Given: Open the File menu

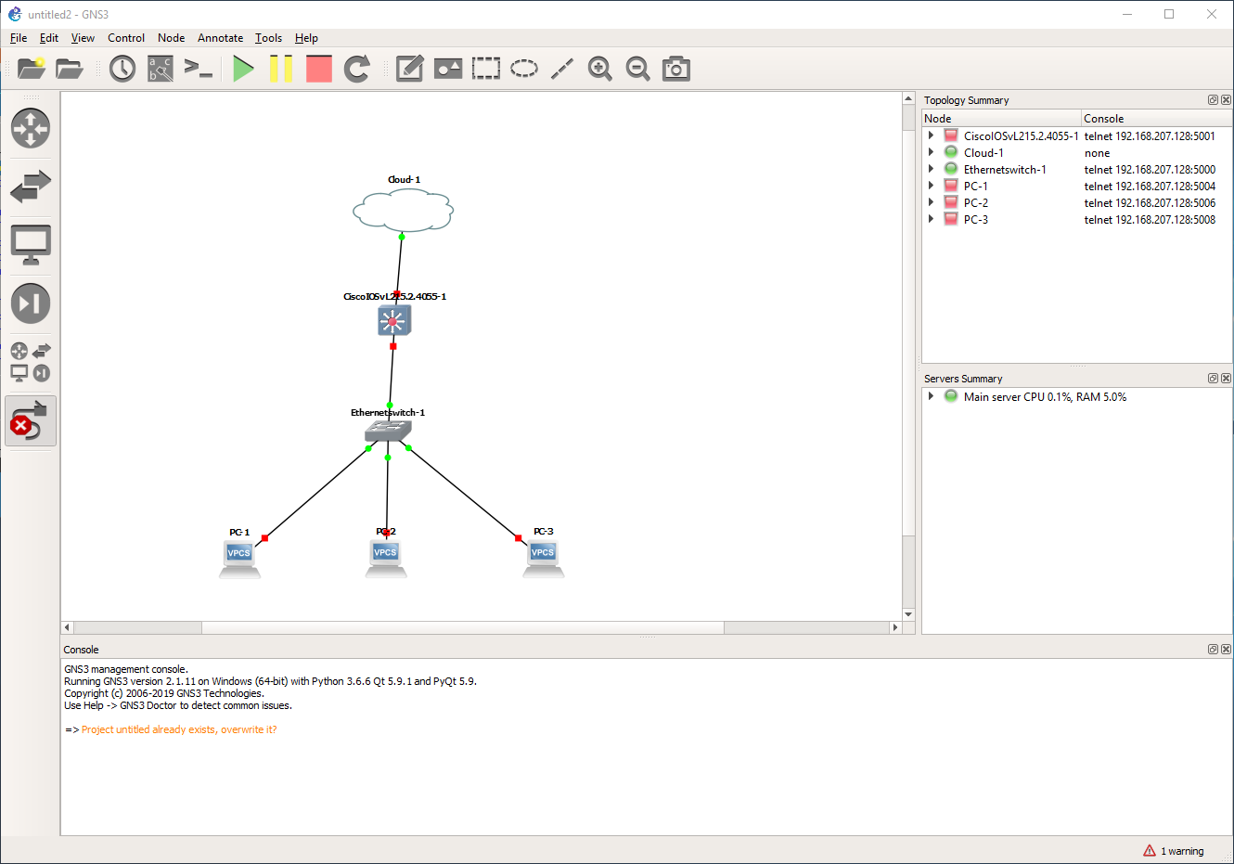Looking at the screenshot, I should 19,38.
